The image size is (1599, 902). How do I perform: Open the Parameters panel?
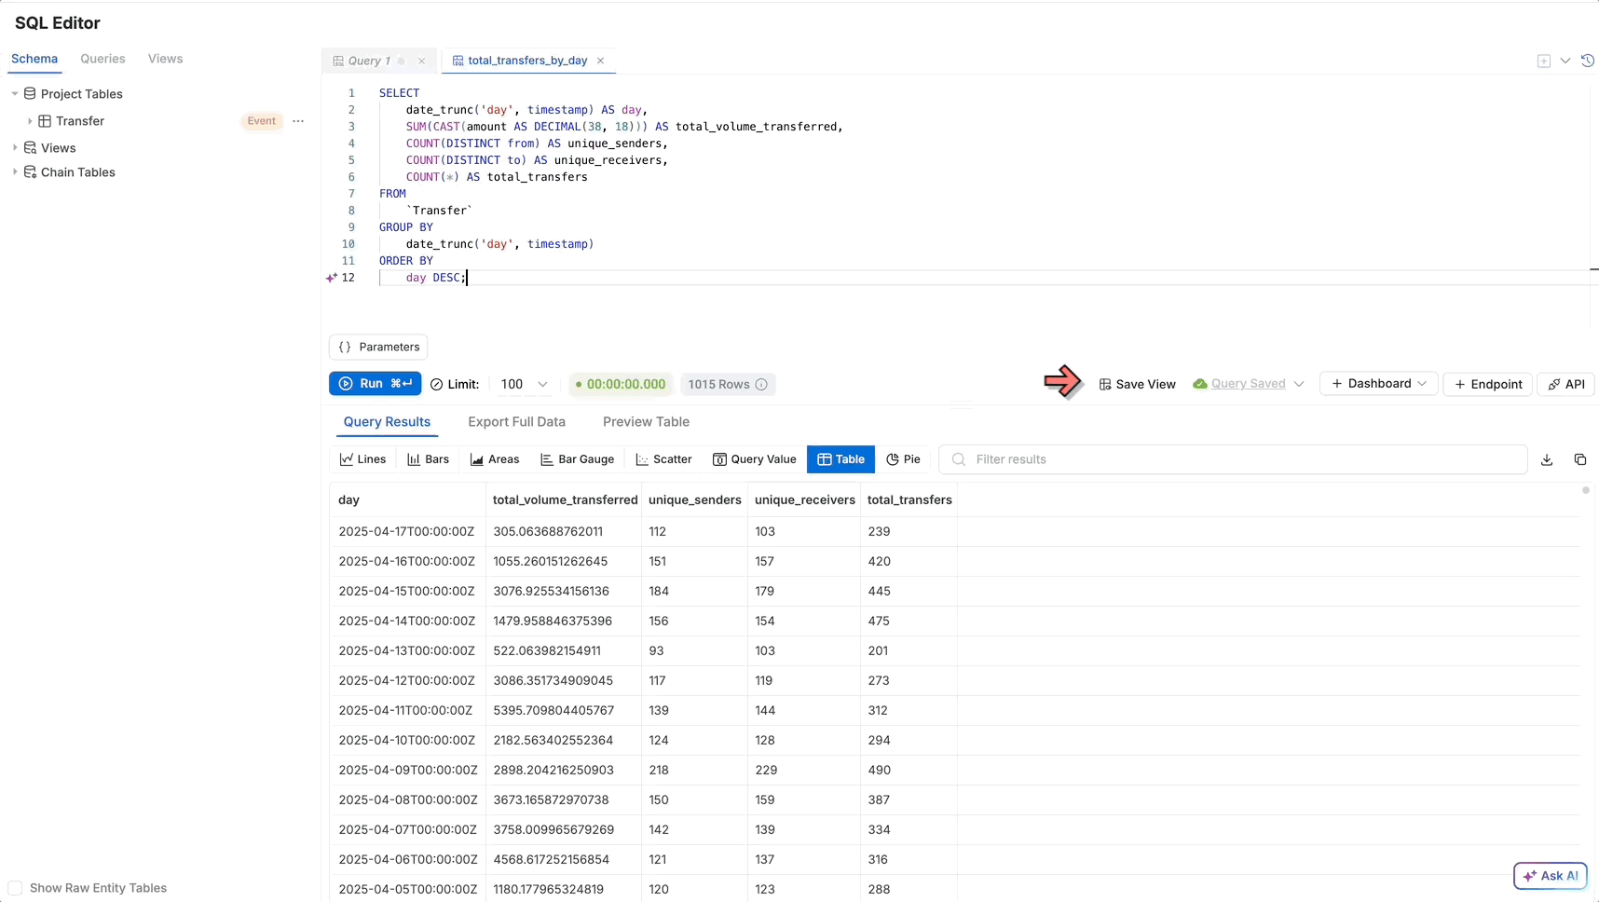pos(378,347)
